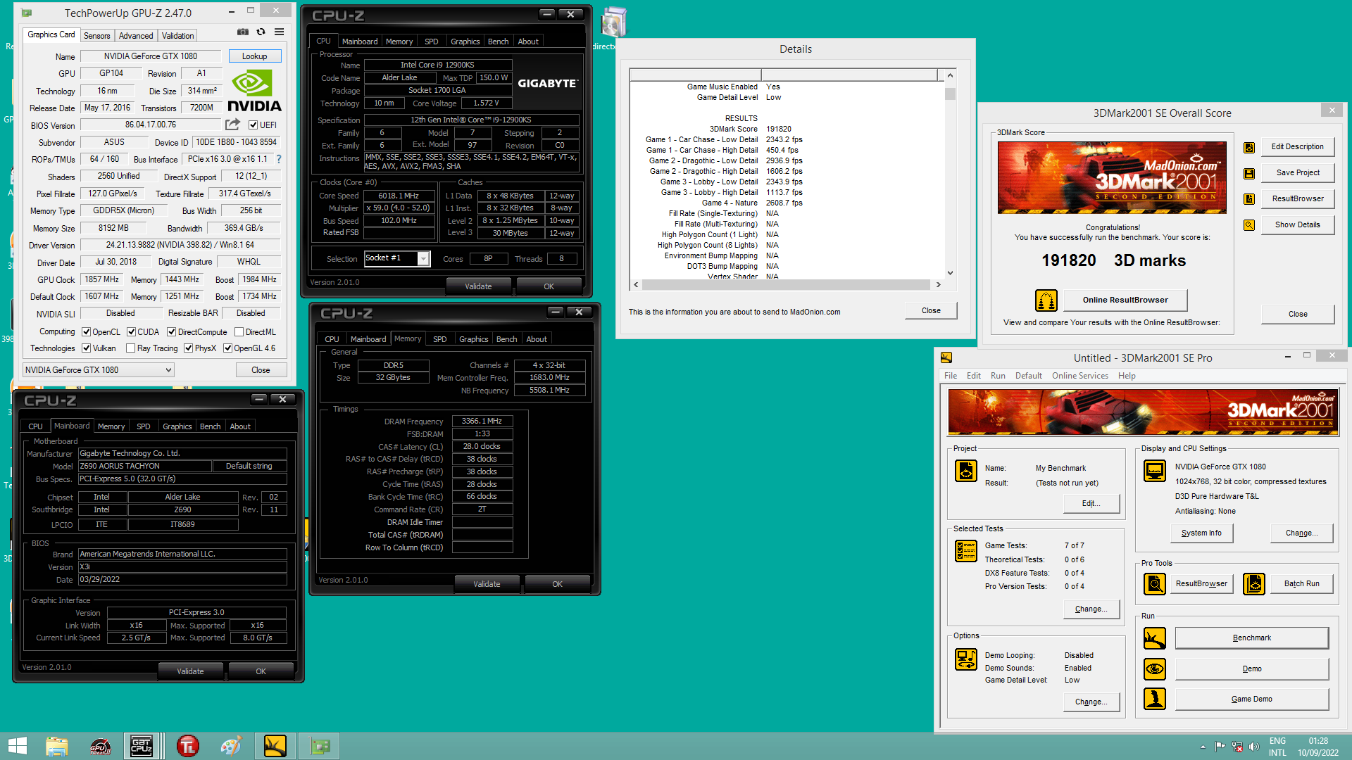Click Edit Description icon in Overall Score
Viewport: 1352px width, 760px height.
1249,147
